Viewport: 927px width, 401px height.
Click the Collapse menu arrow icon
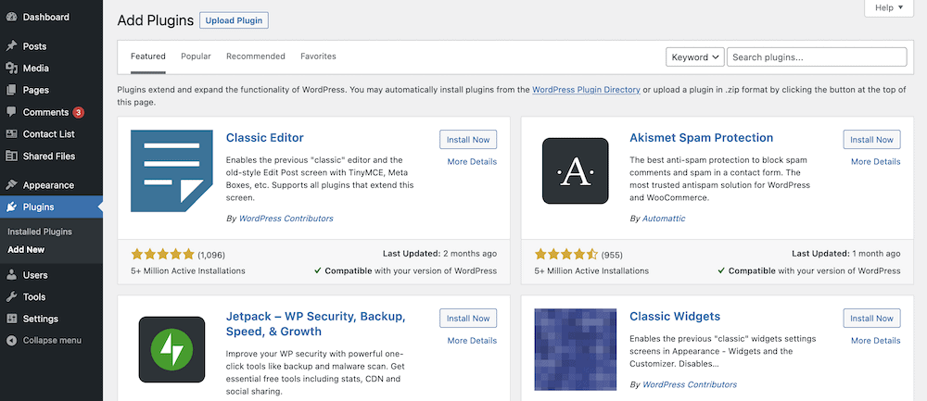[11, 340]
